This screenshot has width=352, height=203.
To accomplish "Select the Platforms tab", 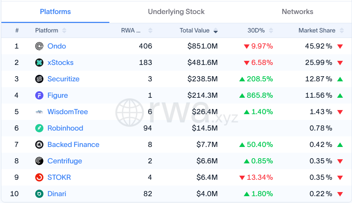I will point(55,12).
